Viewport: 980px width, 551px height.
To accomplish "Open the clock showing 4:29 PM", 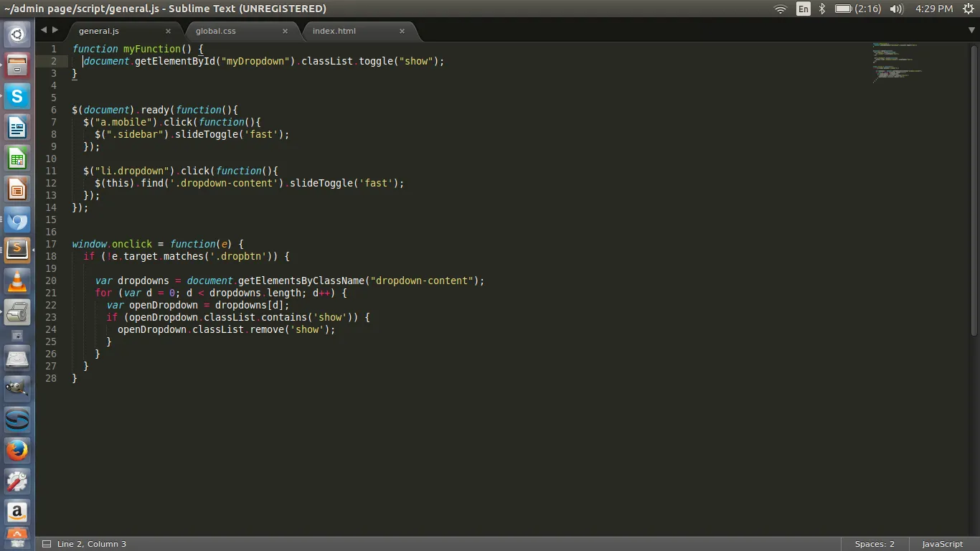I will [934, 9].
